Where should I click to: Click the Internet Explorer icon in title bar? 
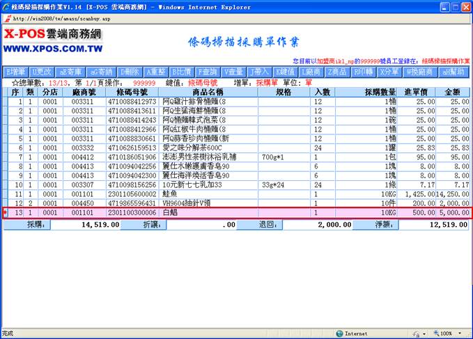[x=6, y=6]
